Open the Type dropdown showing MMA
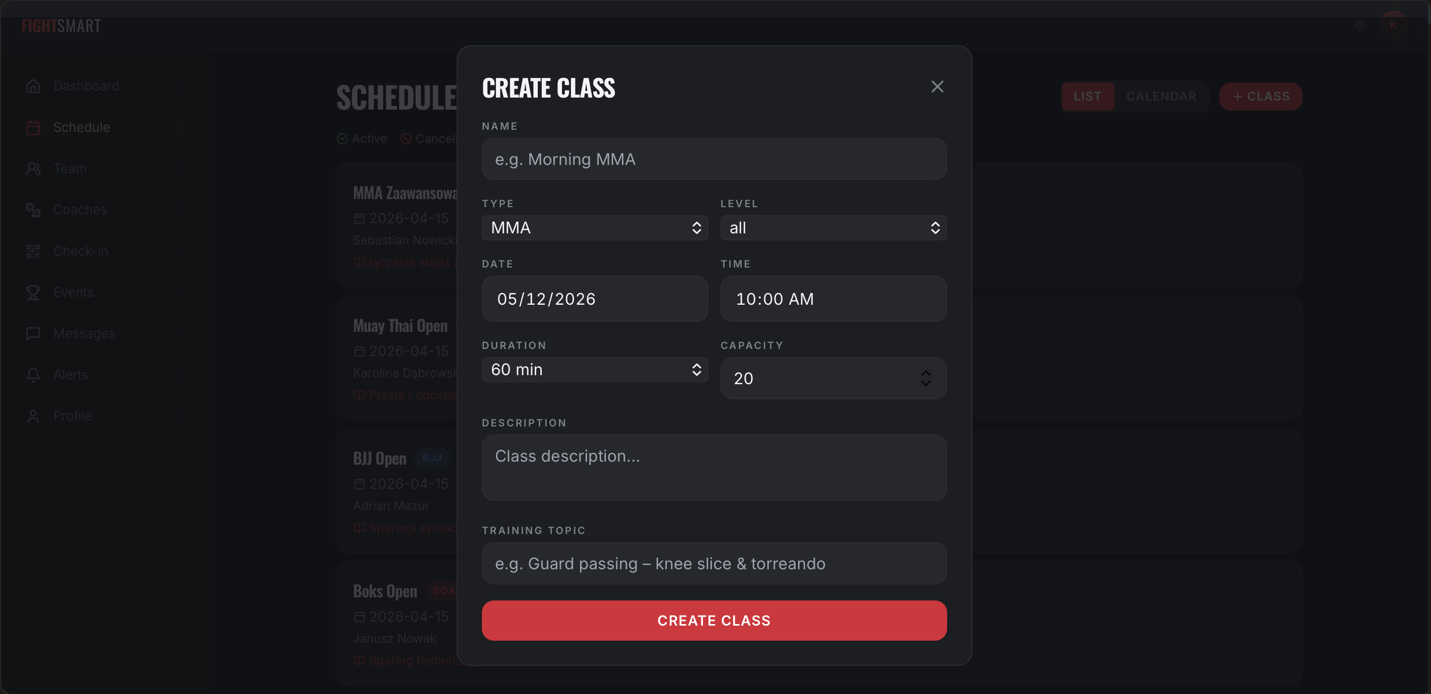 tap(594, 228)
